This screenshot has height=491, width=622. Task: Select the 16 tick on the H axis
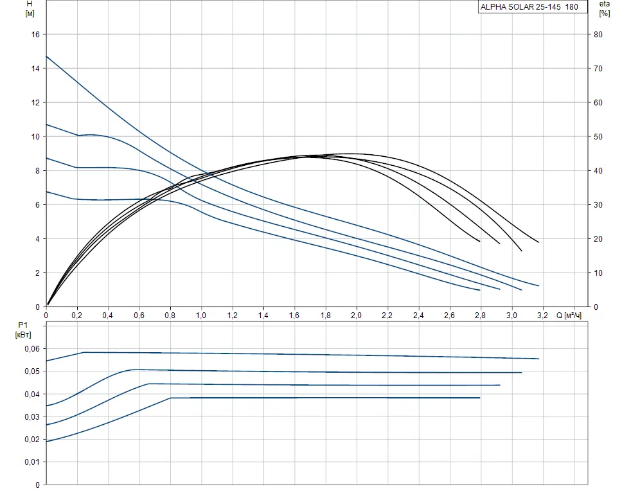click(x=35, y=34)
